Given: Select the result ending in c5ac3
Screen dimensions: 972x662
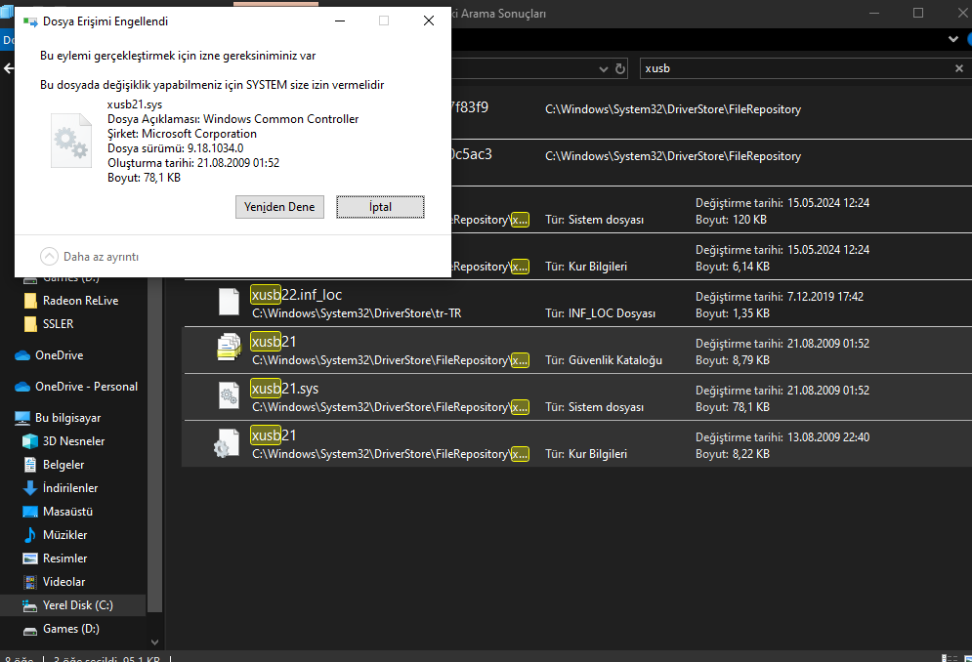Looking at the screenshot, I should point(711,162).
